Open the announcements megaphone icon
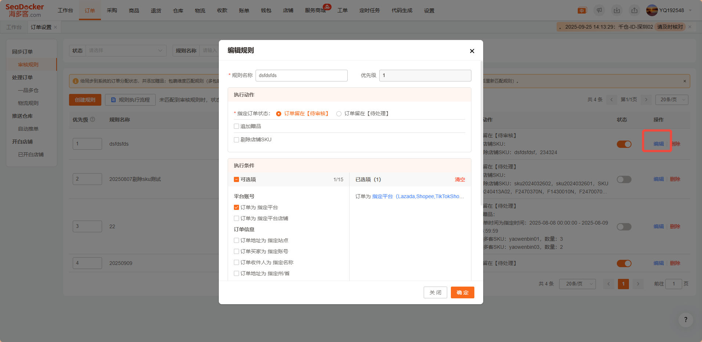 pos(599,10)
